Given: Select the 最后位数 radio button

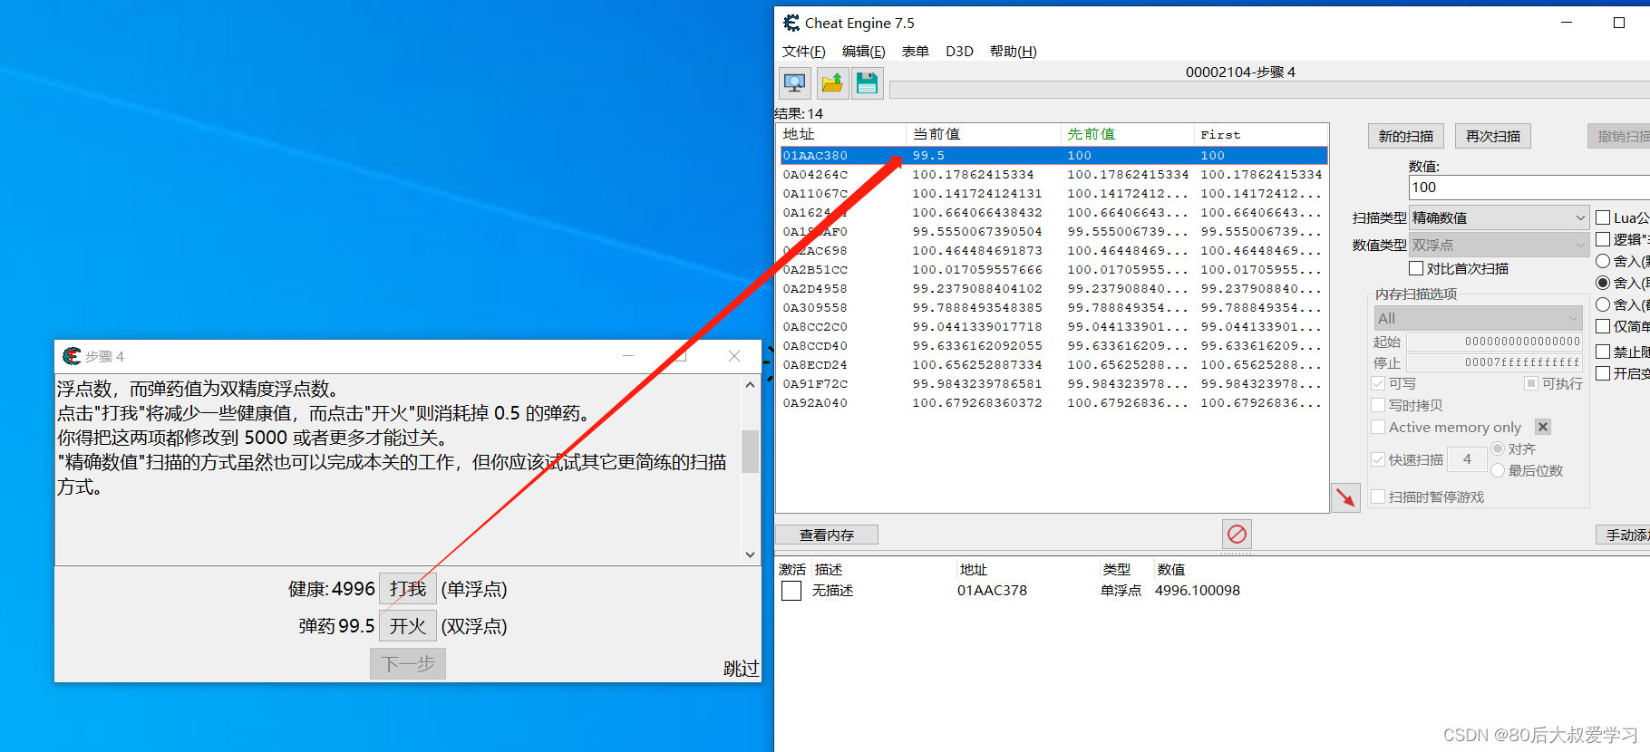Looking at the screenshot, I should point(1498,470).
